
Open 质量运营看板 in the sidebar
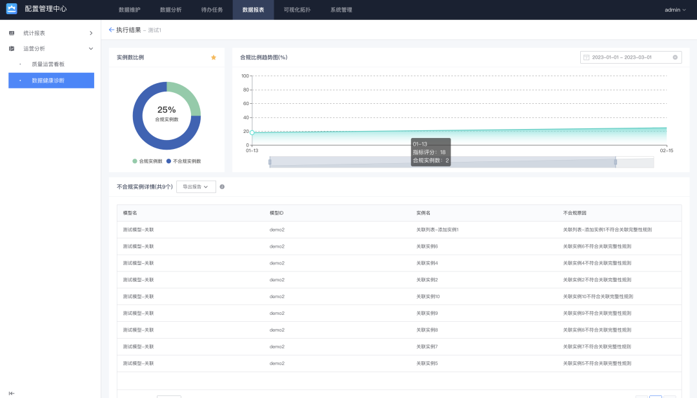[x=48, y=65]
